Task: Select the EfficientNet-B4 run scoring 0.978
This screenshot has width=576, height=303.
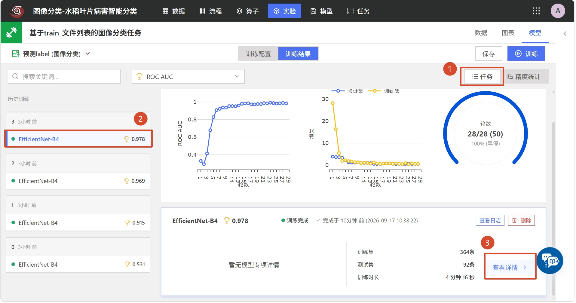Action: (x=78, y=139)
